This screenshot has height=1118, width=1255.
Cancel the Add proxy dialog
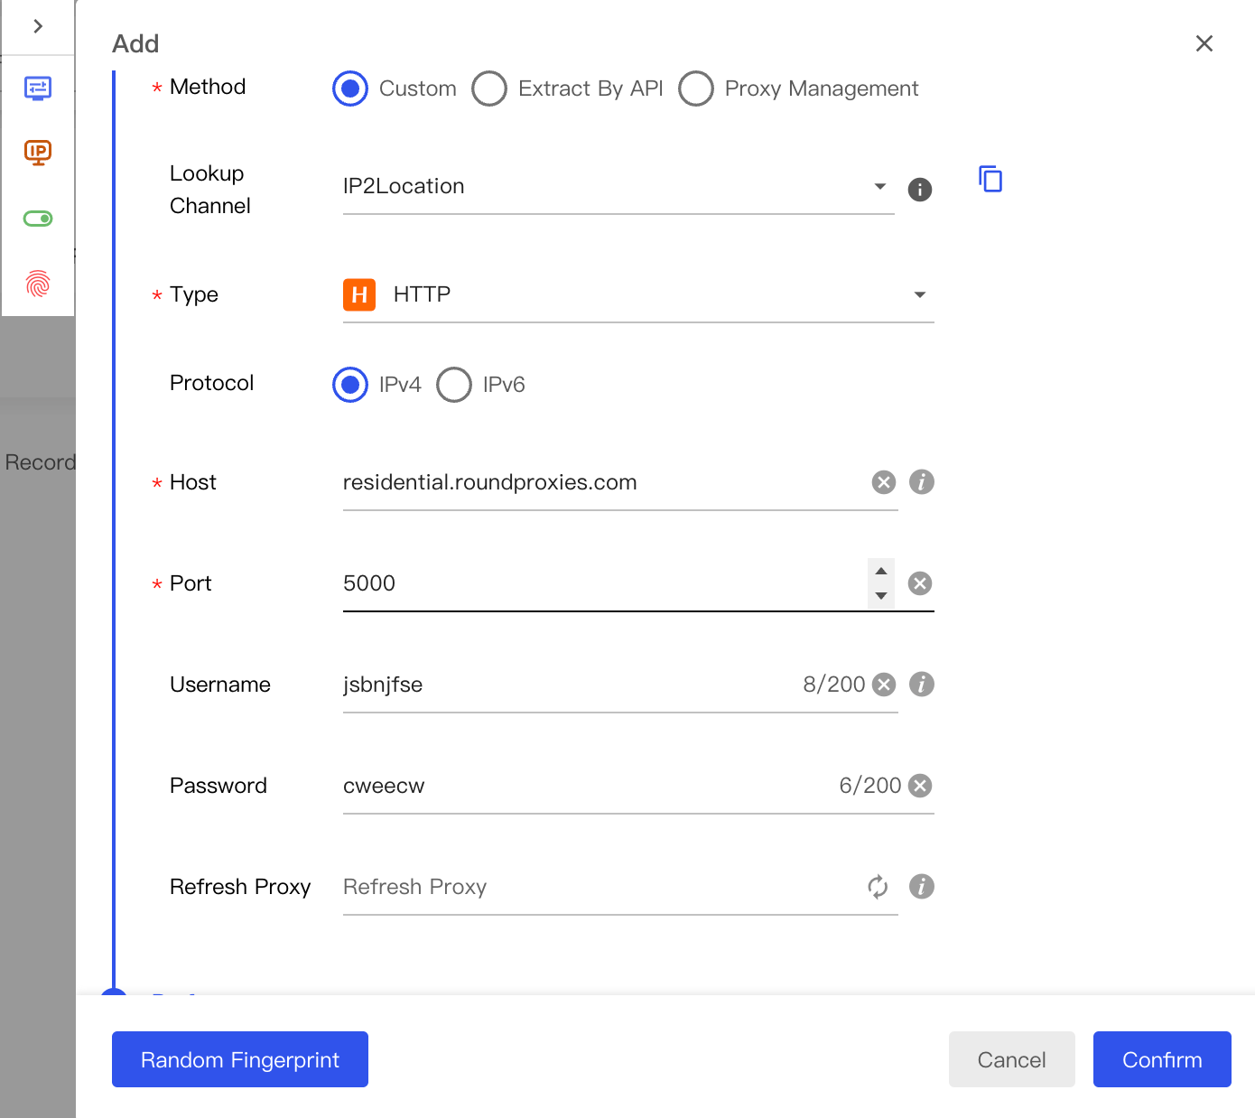pyautogui.click(x=1011, y=1059)
